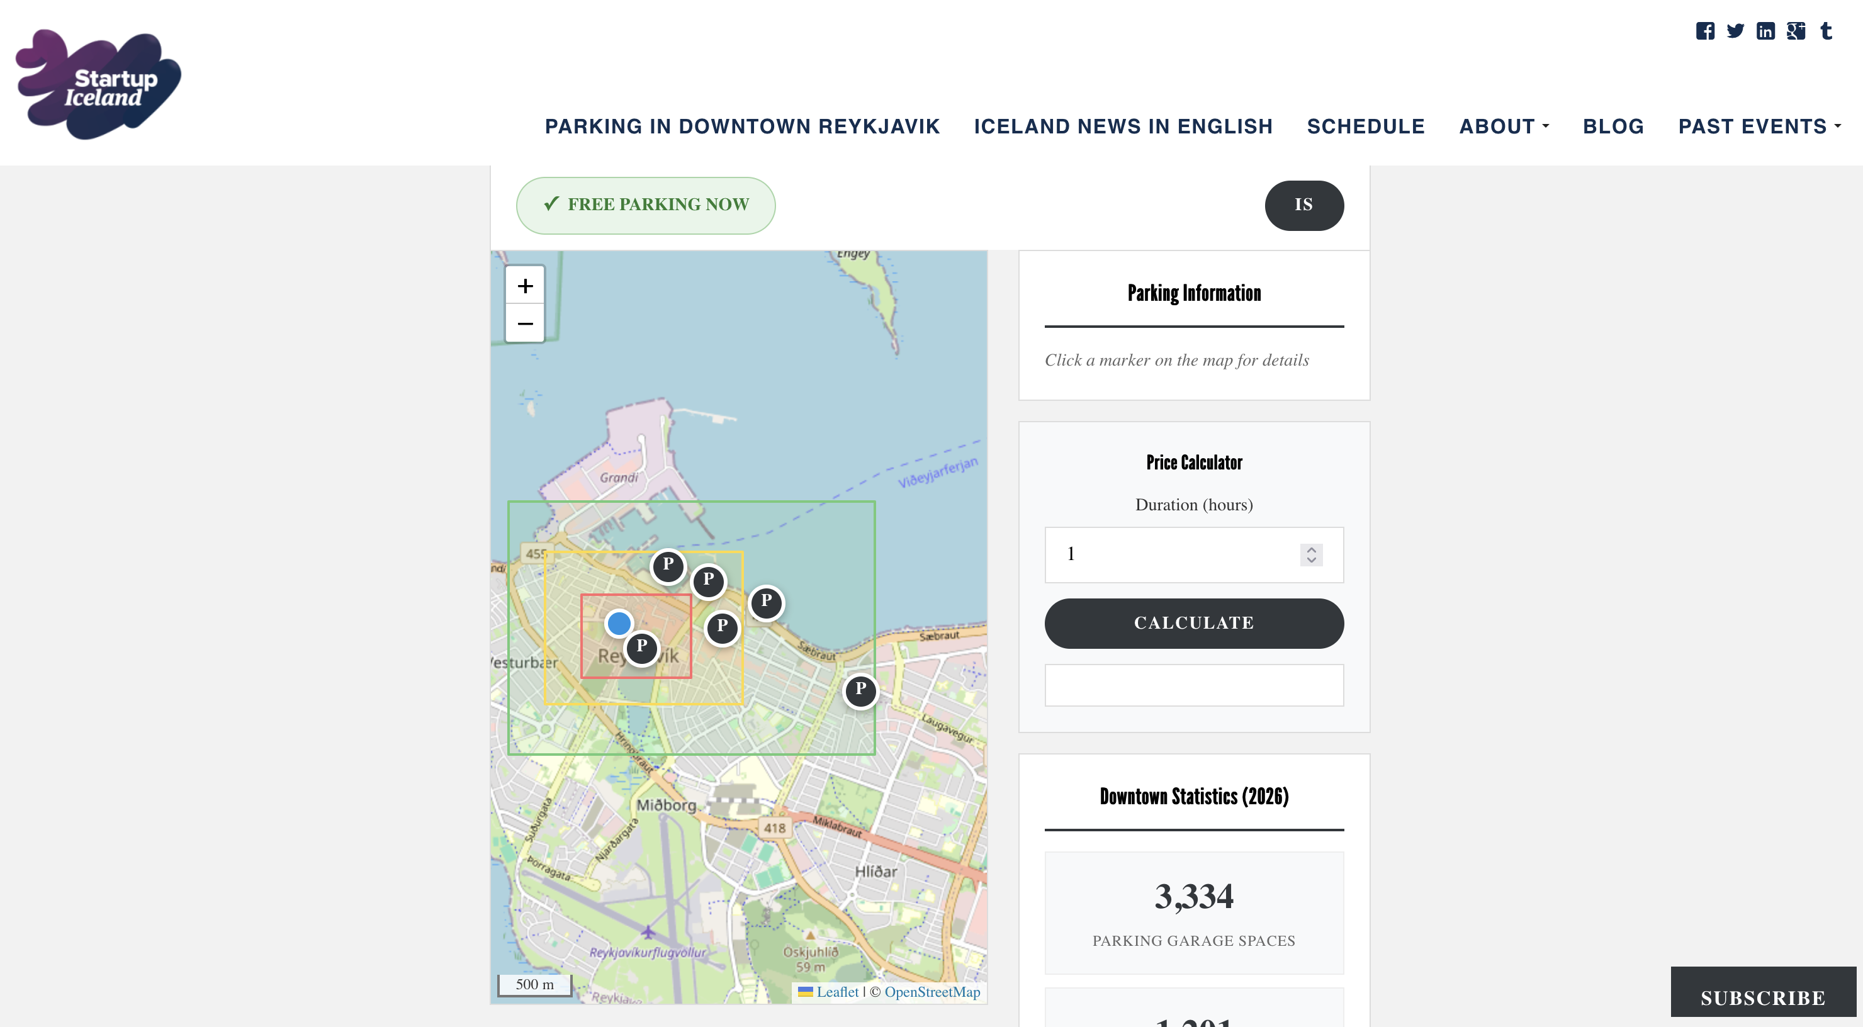Viewport: 1863px width, 1027px height.
Task: Open the Twitter social icon
Action: pos(1735,31)
